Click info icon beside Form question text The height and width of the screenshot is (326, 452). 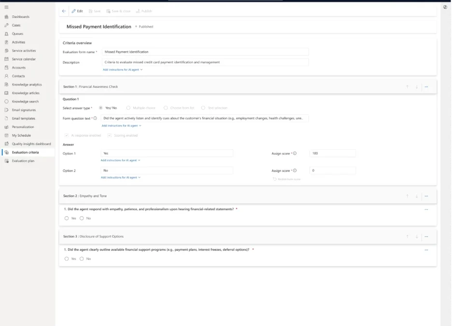pyautogui.click(x=95, y=118)
